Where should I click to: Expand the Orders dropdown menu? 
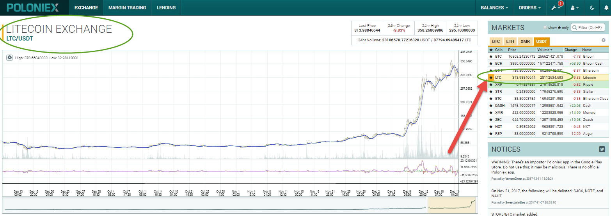(529, 7)
